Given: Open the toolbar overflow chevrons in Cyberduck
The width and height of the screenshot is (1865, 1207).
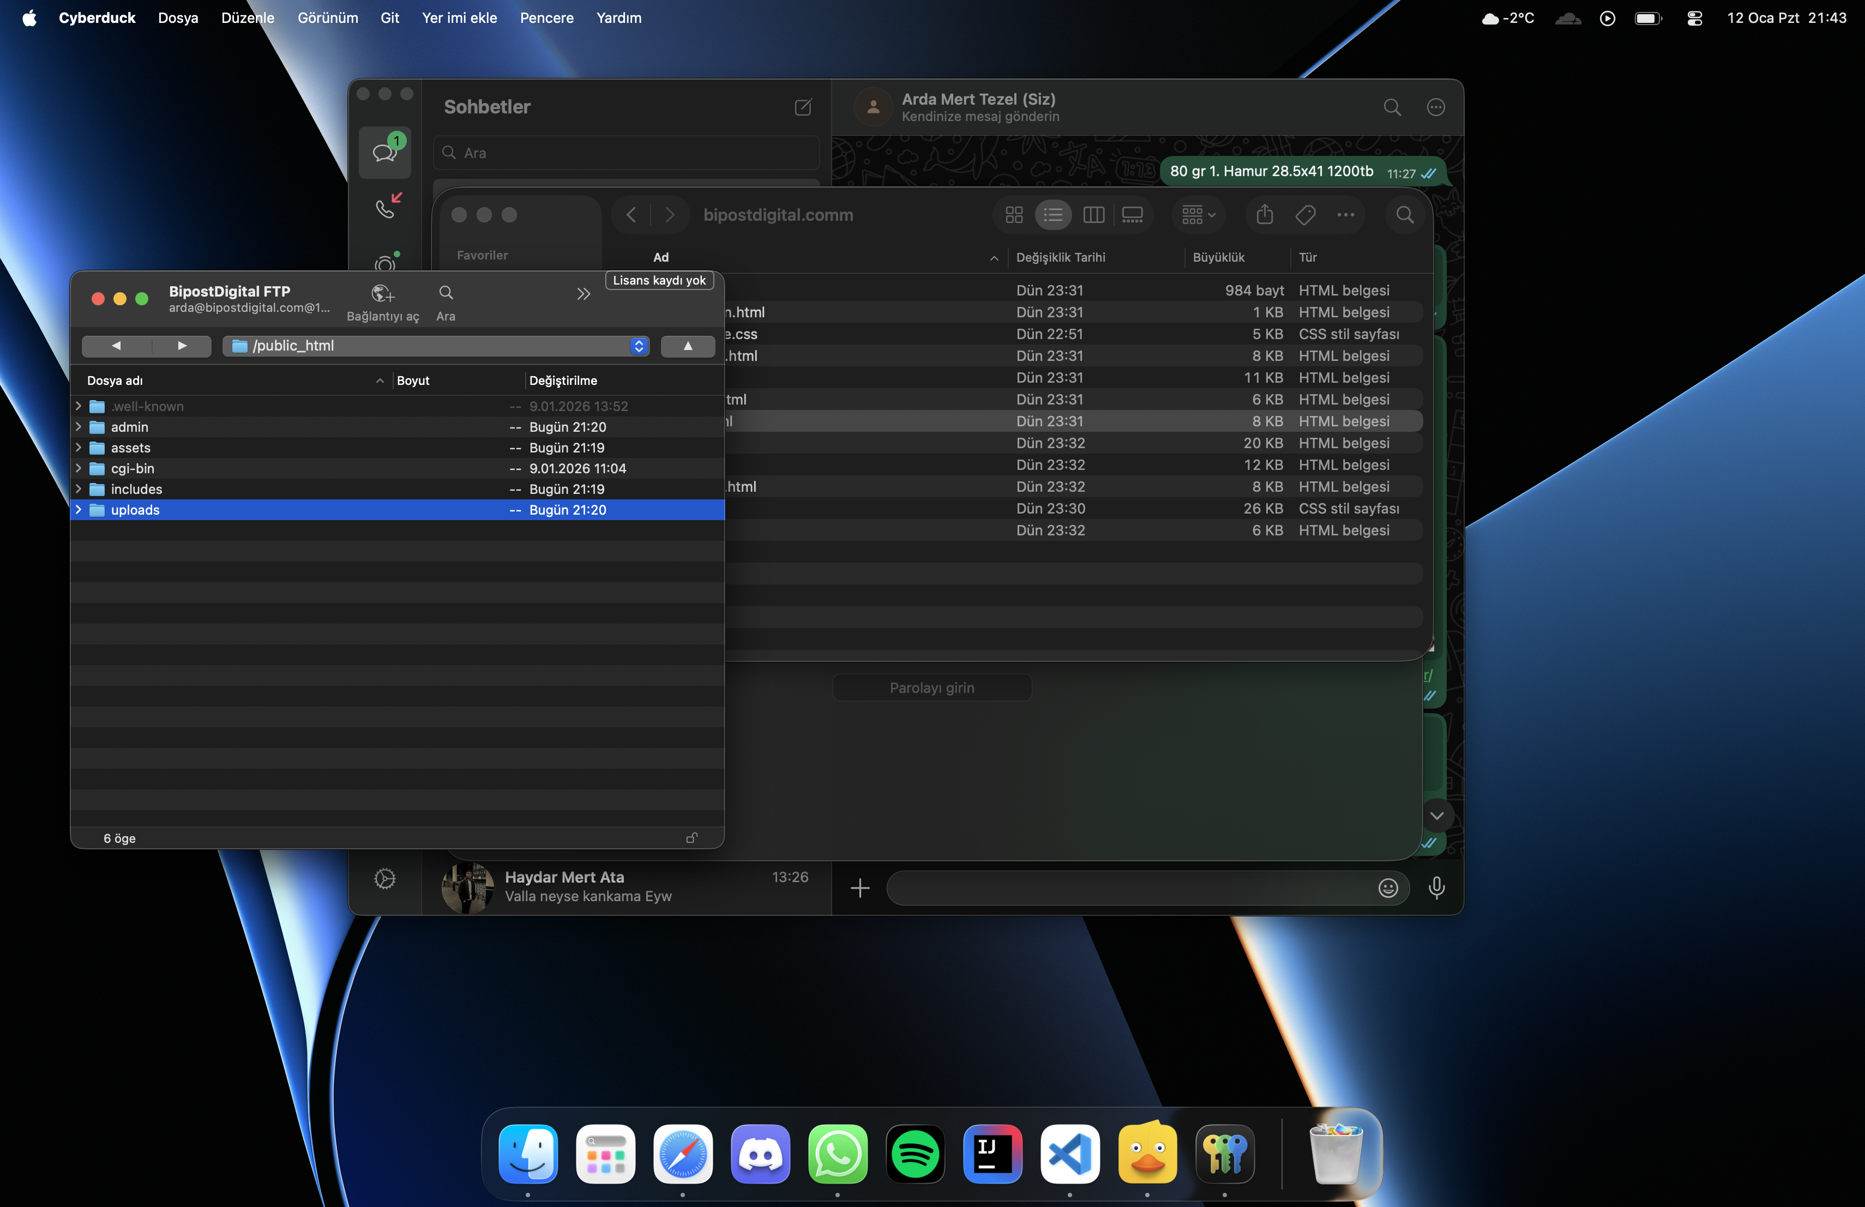Looking at the screenshot, I should point(583,294).
